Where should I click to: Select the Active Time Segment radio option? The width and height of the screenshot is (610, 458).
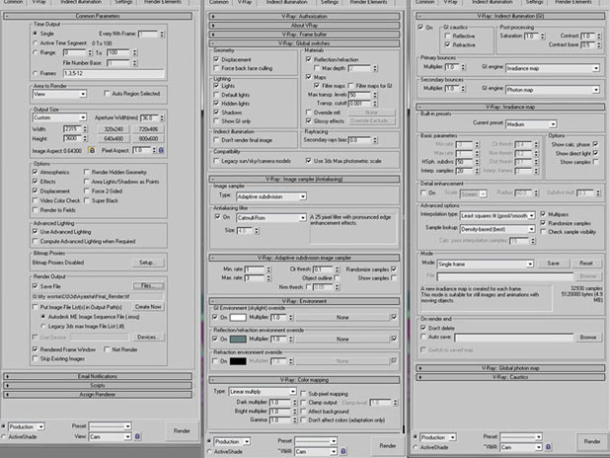(35, 42)
